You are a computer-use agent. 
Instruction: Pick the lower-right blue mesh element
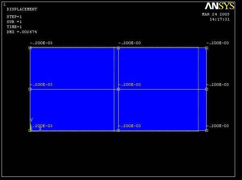click(x=163, y=110)
